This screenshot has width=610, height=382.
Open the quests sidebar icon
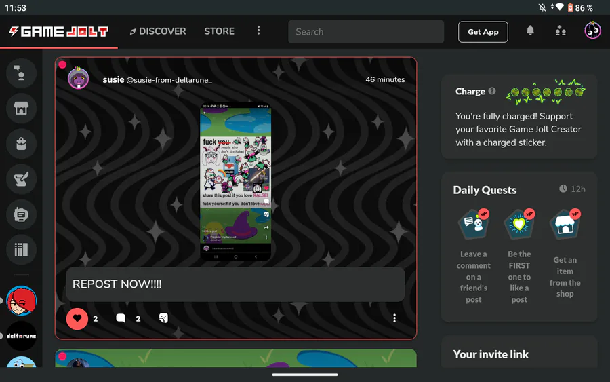point(22,179)
